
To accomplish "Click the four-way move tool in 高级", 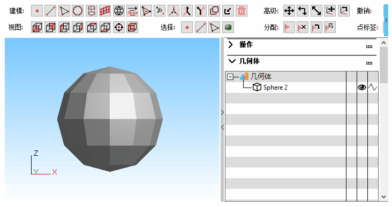I will click(x=289, y=11).
